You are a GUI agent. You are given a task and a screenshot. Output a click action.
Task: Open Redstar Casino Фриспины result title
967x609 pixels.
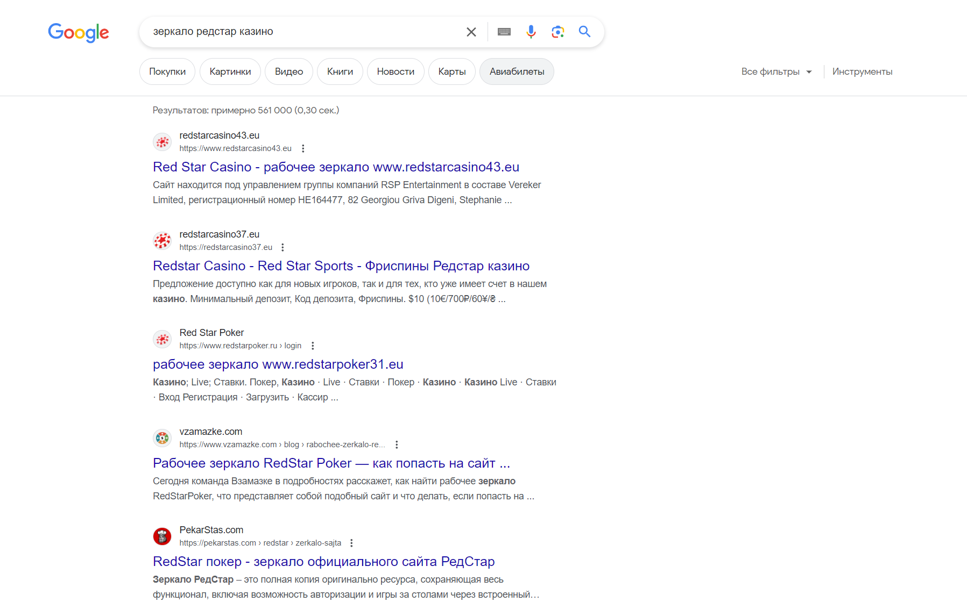click(341, 266)
